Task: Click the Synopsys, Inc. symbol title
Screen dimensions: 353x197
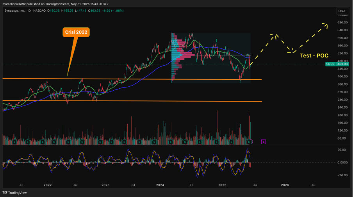Action: tap(14, 11)
